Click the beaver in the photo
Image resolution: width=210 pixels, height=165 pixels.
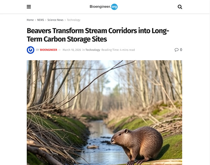(137, 145)
